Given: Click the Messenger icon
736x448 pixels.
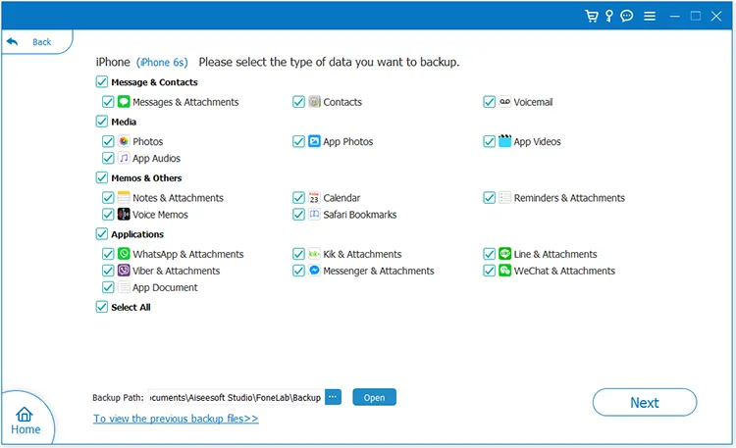Looking at the screenshot, I should tap(314, 271).
